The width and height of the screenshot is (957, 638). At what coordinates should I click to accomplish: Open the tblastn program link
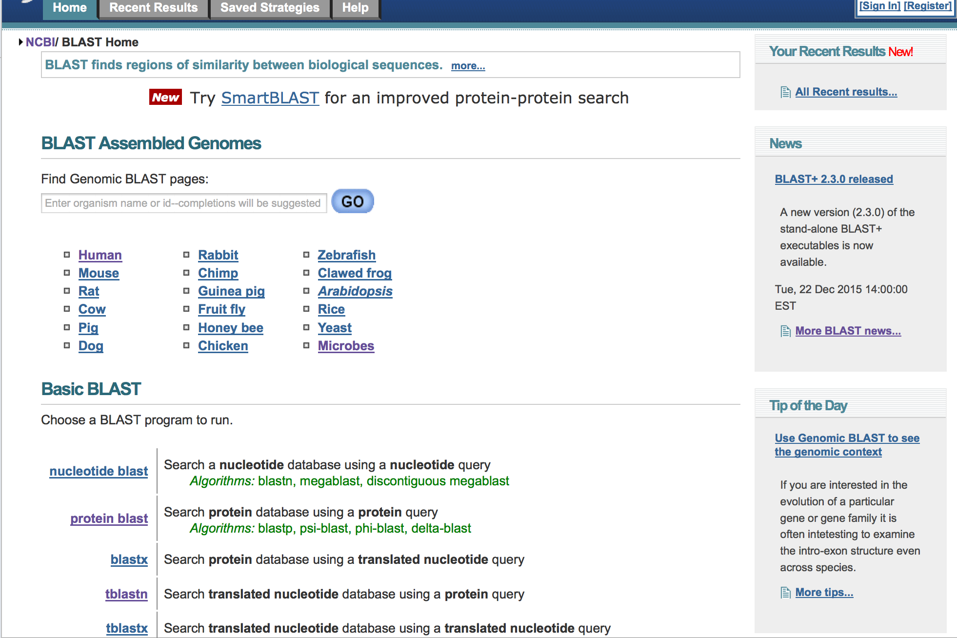126,594
